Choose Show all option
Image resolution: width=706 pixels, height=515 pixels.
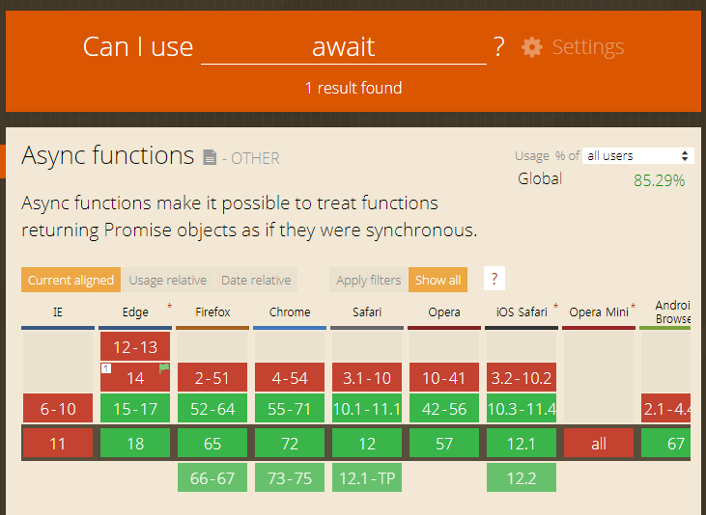[x=438, y=280]
